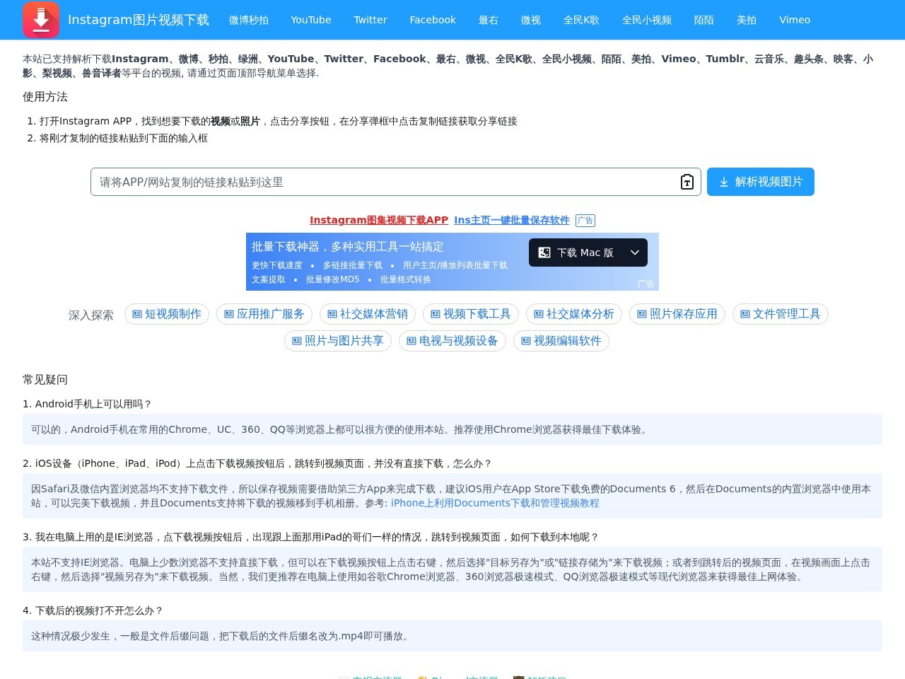Click the Instagram图片视频下载 site title
Screen dimensions: 905x679
point(139,20)
